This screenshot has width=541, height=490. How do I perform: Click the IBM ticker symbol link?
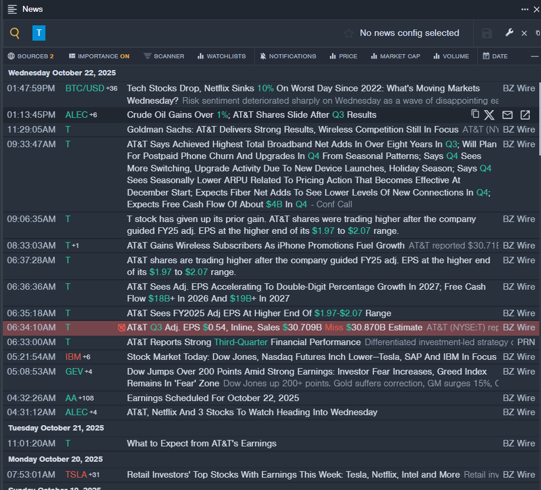[x=73, y=357]
